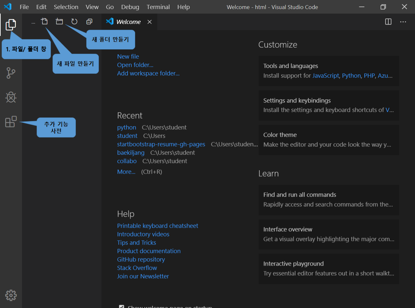Split the editor to the right
The image size is (415, 308).
tap(388, 22)
